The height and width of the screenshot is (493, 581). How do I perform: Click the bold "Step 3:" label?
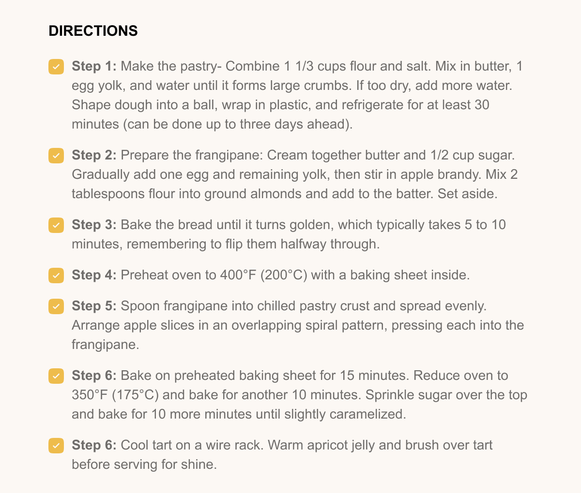coord(94,225)
